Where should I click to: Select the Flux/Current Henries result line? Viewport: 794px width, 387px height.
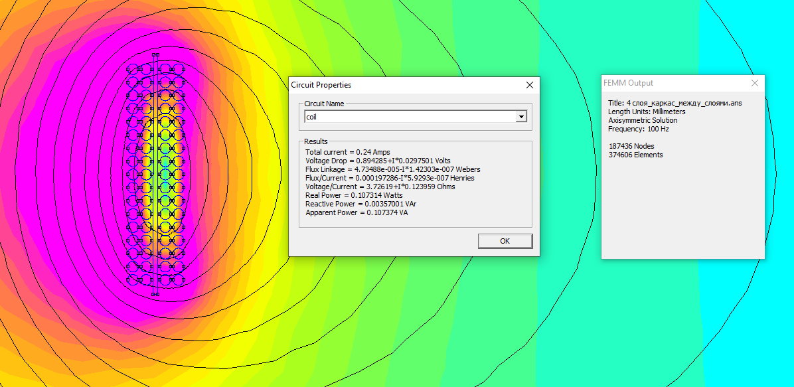point(390,178)
